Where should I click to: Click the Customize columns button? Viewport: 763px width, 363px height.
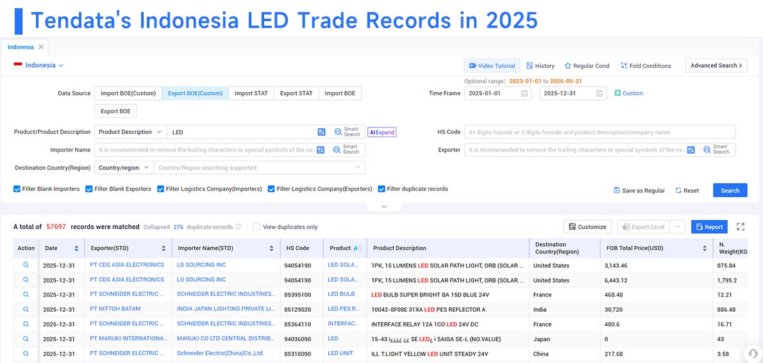point(588,227)
